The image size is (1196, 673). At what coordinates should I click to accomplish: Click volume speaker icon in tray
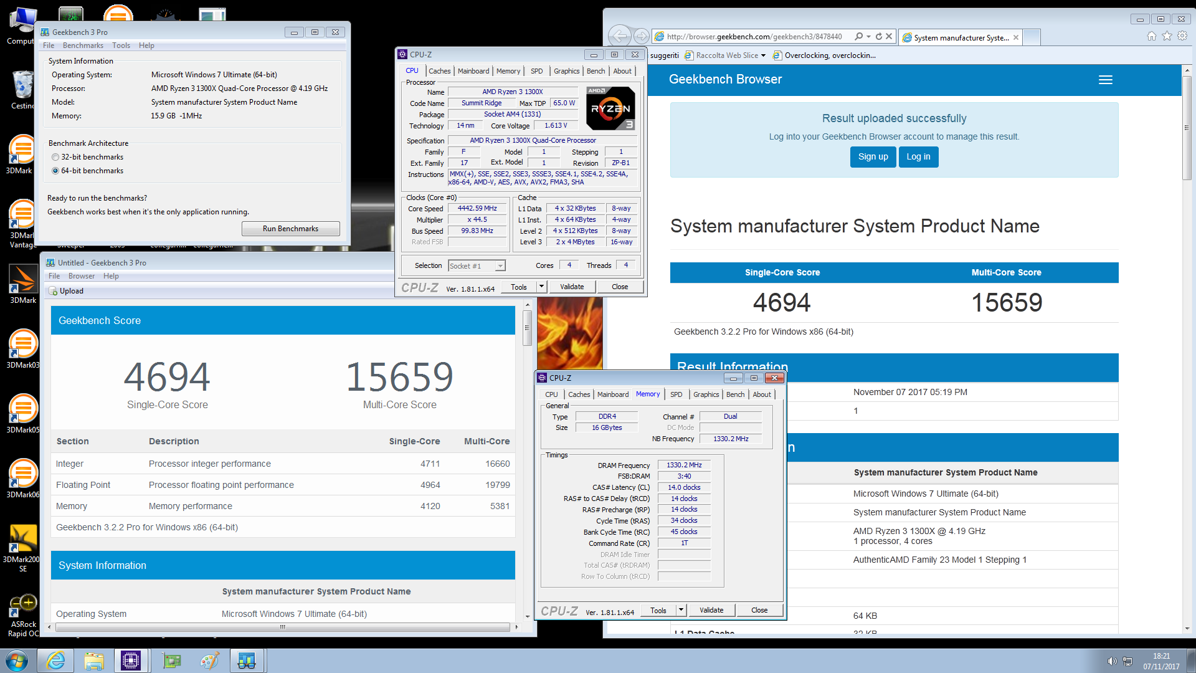point(1112,661)
